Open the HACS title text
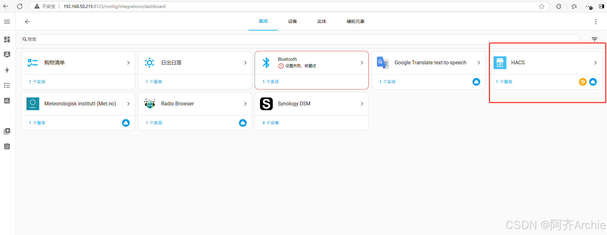 [x=518, y=63]
